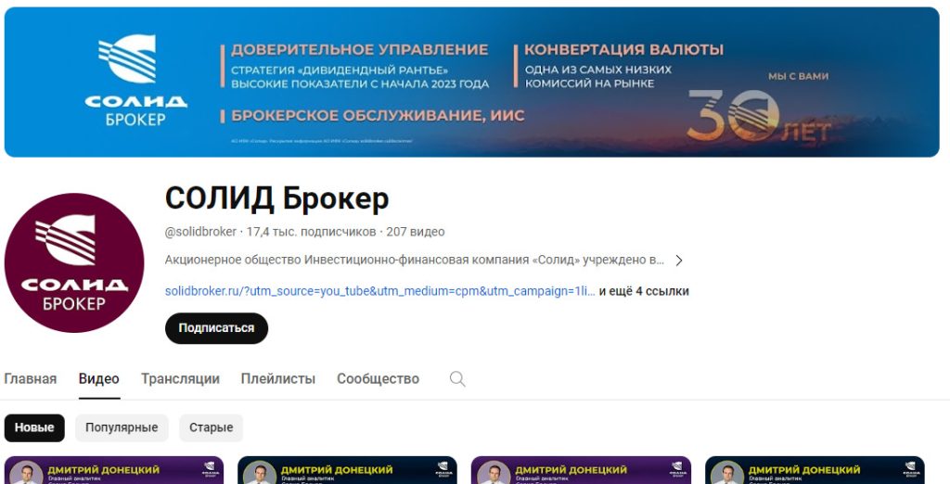Expand the Акционерное общество description text
The image size is (950, 484).
pyautogui.click(x=415, y=261)
